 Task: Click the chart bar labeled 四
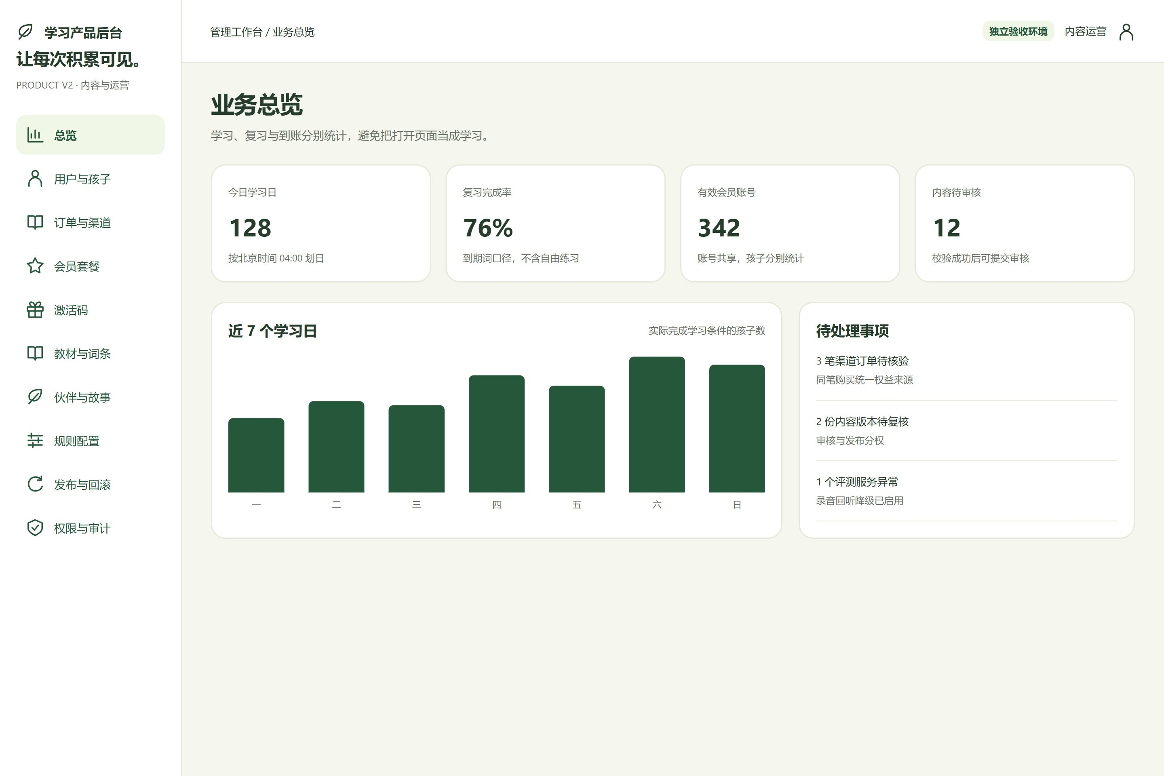(x=496, y=434)
